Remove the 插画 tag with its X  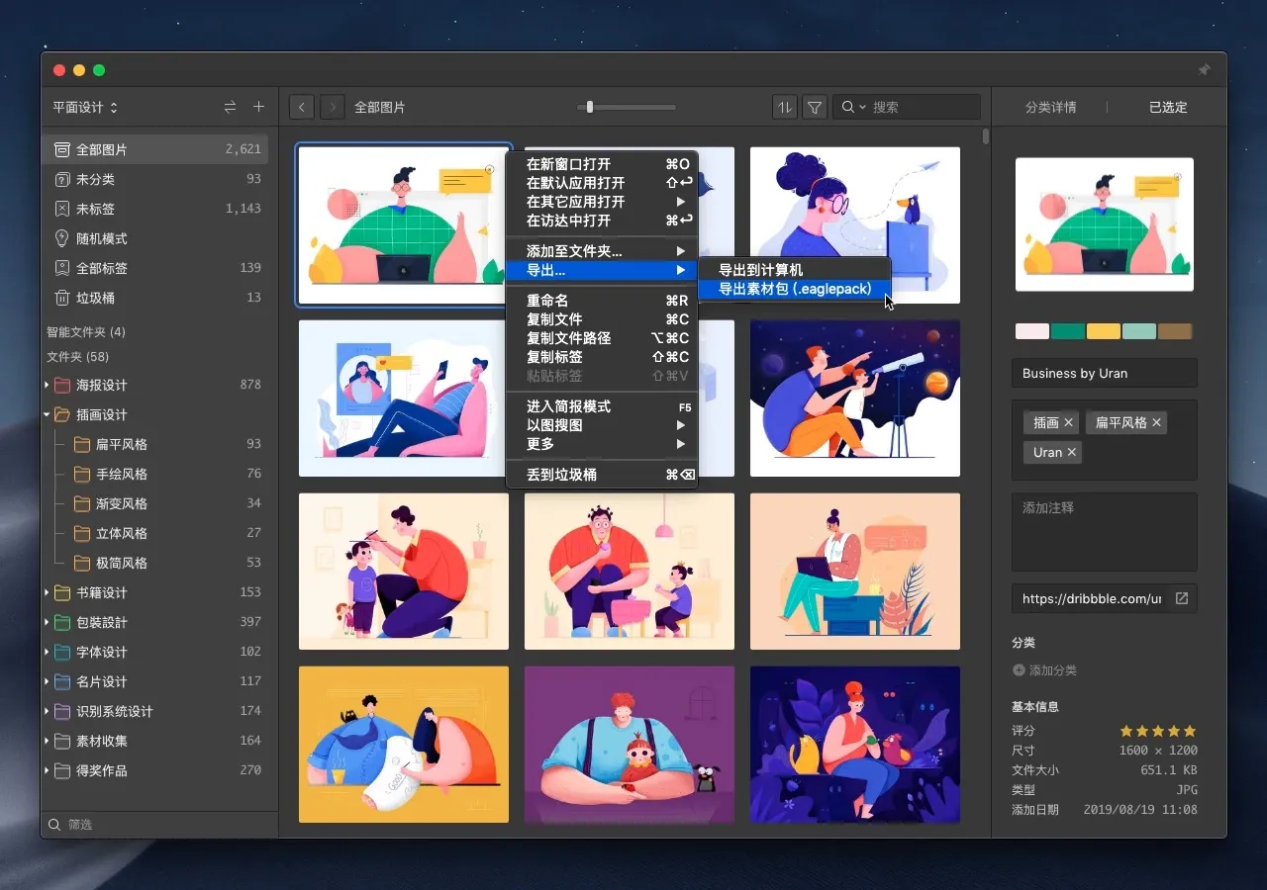tap(1068, 422)
